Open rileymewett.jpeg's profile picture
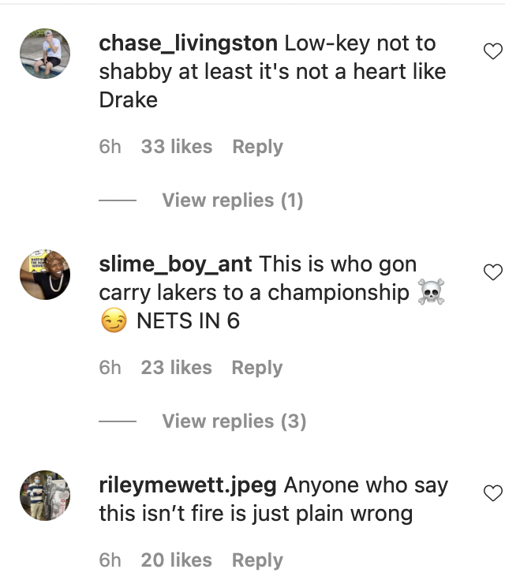 pyautogui.click(x=45, y=496)
